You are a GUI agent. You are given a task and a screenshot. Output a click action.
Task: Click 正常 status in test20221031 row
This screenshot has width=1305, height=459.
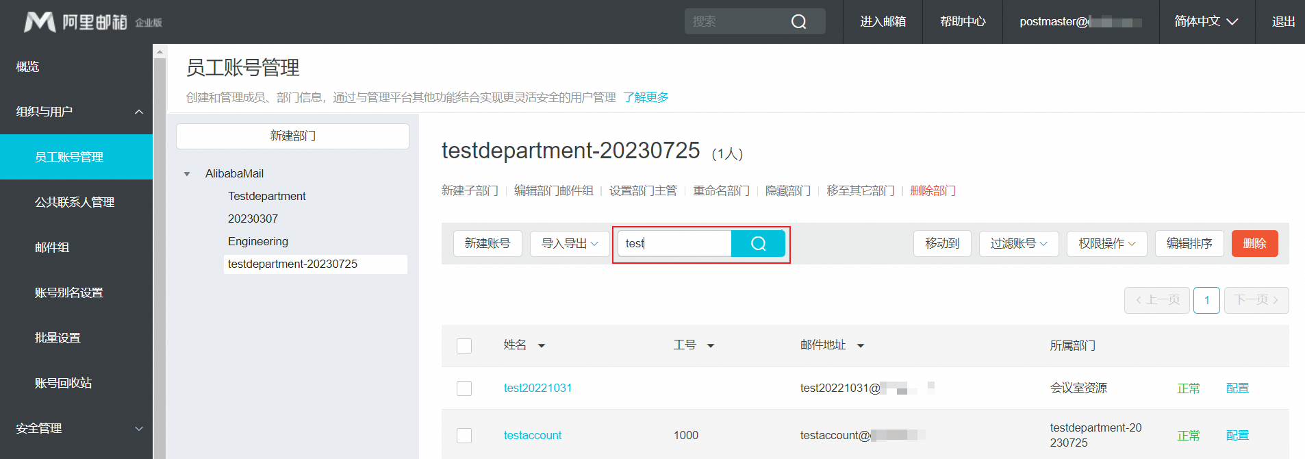(1189, 388)
